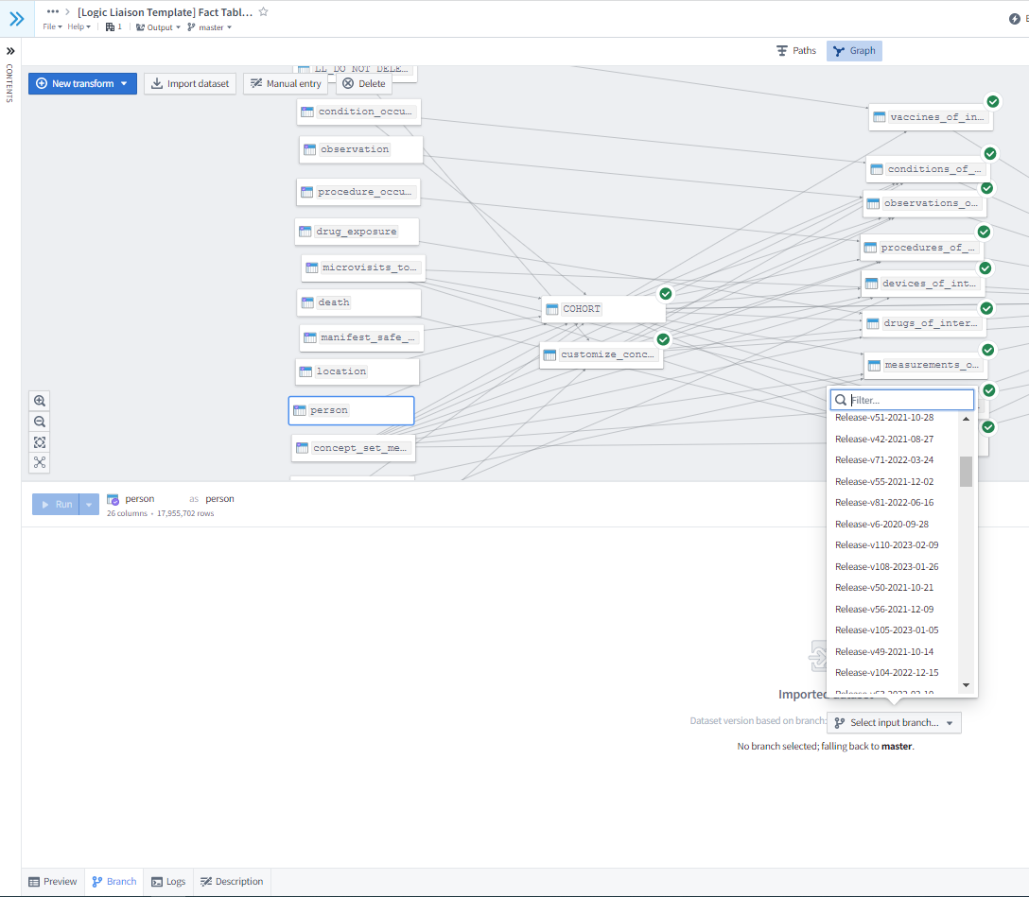Switch to Paths view
The width and height of the screenshot is (1029, 897).
(x=795, y=51)
